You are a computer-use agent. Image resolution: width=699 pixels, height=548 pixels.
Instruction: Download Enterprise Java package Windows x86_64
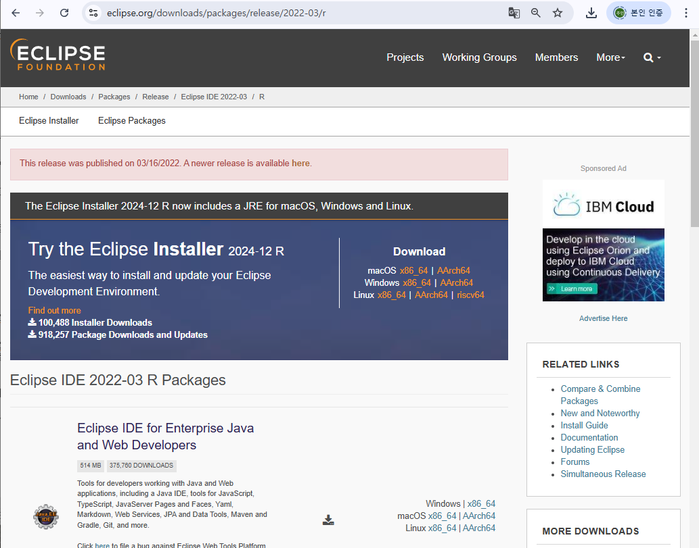[481, 503]
